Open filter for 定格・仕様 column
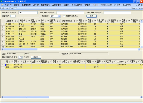The image size is (143, 103). tap(39, 21)
